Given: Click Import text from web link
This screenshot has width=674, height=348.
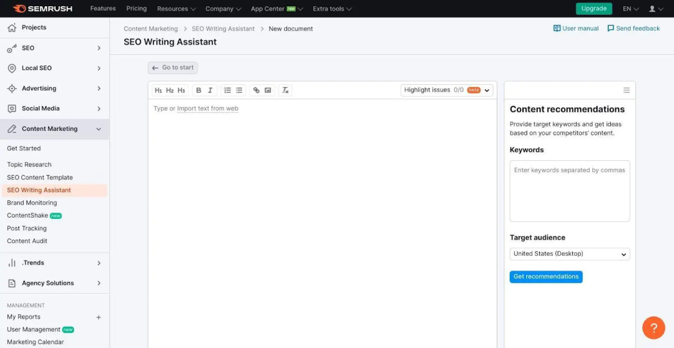Looking at the screenshot, I should (x=208, y=109).
